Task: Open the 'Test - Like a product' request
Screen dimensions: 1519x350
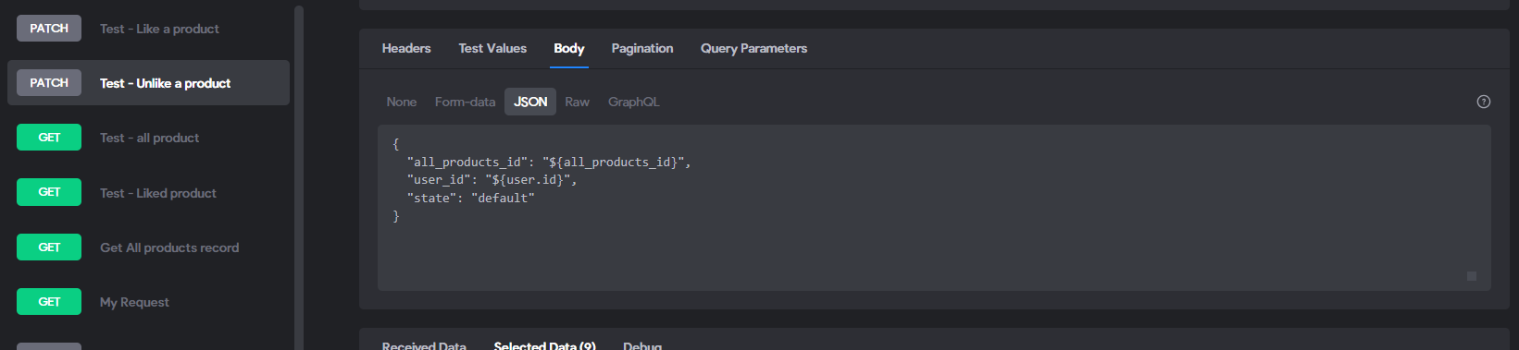Action: (x=159, y=29)
